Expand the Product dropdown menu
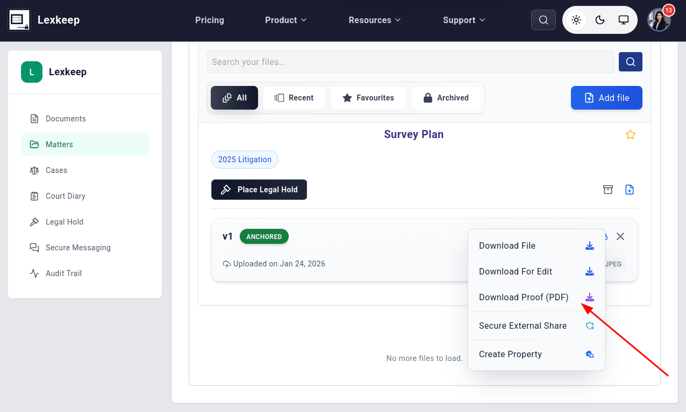The image size is (686, 412). [285, 20]
